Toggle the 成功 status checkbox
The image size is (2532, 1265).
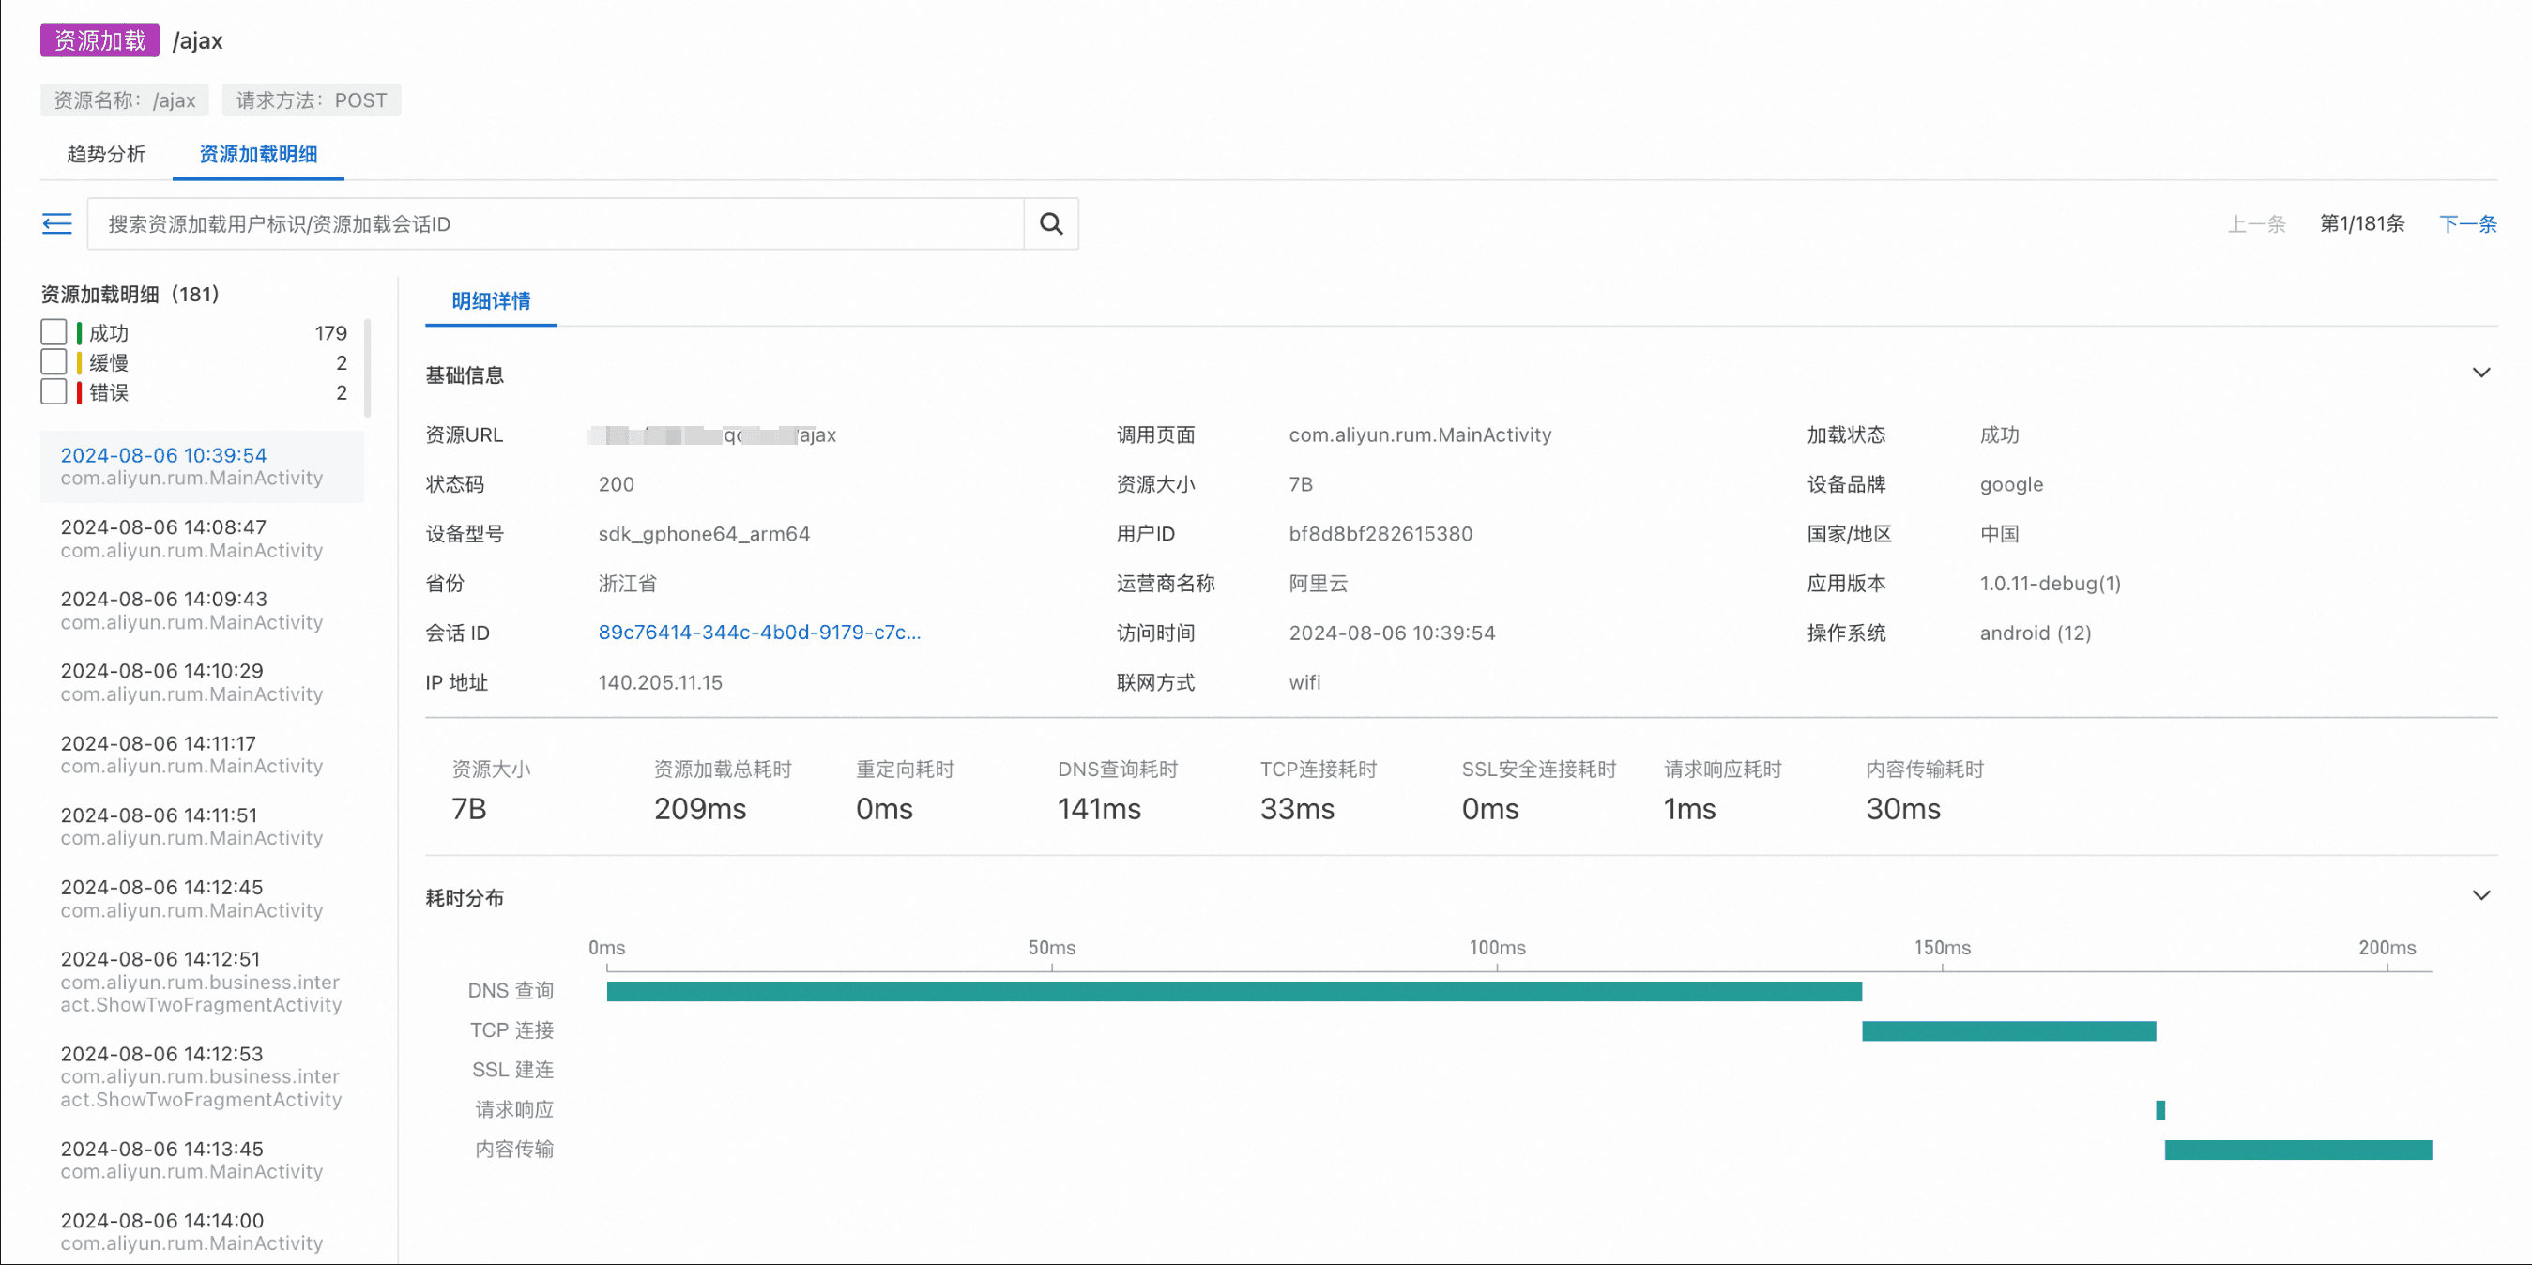coord(54,332)
